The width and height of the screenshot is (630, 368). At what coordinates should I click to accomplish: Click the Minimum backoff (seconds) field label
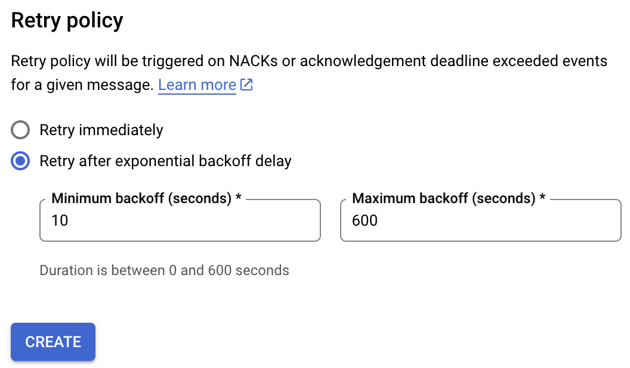pyautogui.click(x=141, y=198)
